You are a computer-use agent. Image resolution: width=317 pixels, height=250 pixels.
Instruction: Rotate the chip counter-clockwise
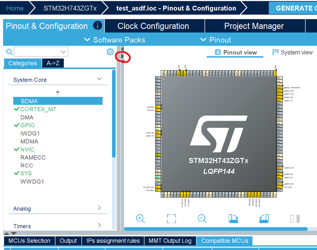pos(264,219)
